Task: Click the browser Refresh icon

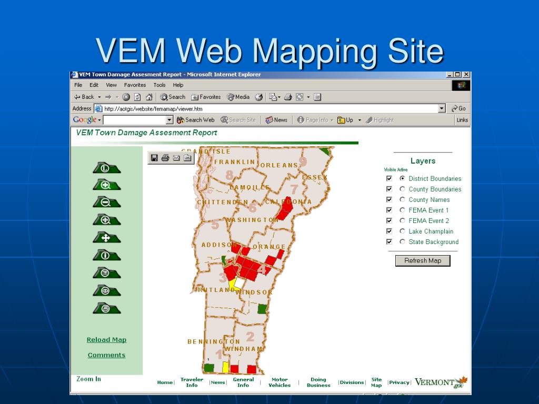Action: click(137, 97)
